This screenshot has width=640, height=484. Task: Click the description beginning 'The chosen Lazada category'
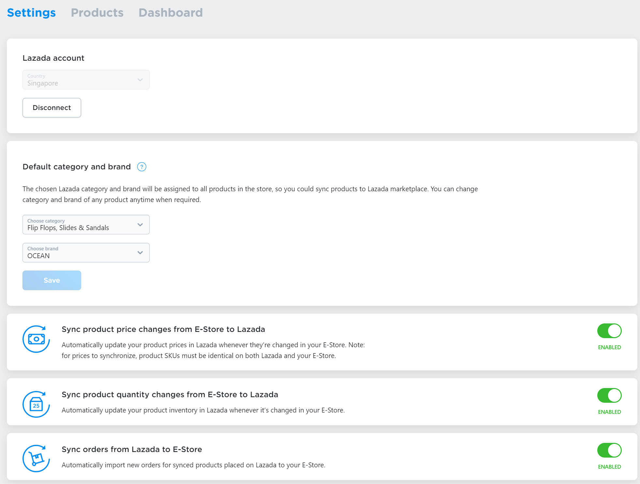250,194
